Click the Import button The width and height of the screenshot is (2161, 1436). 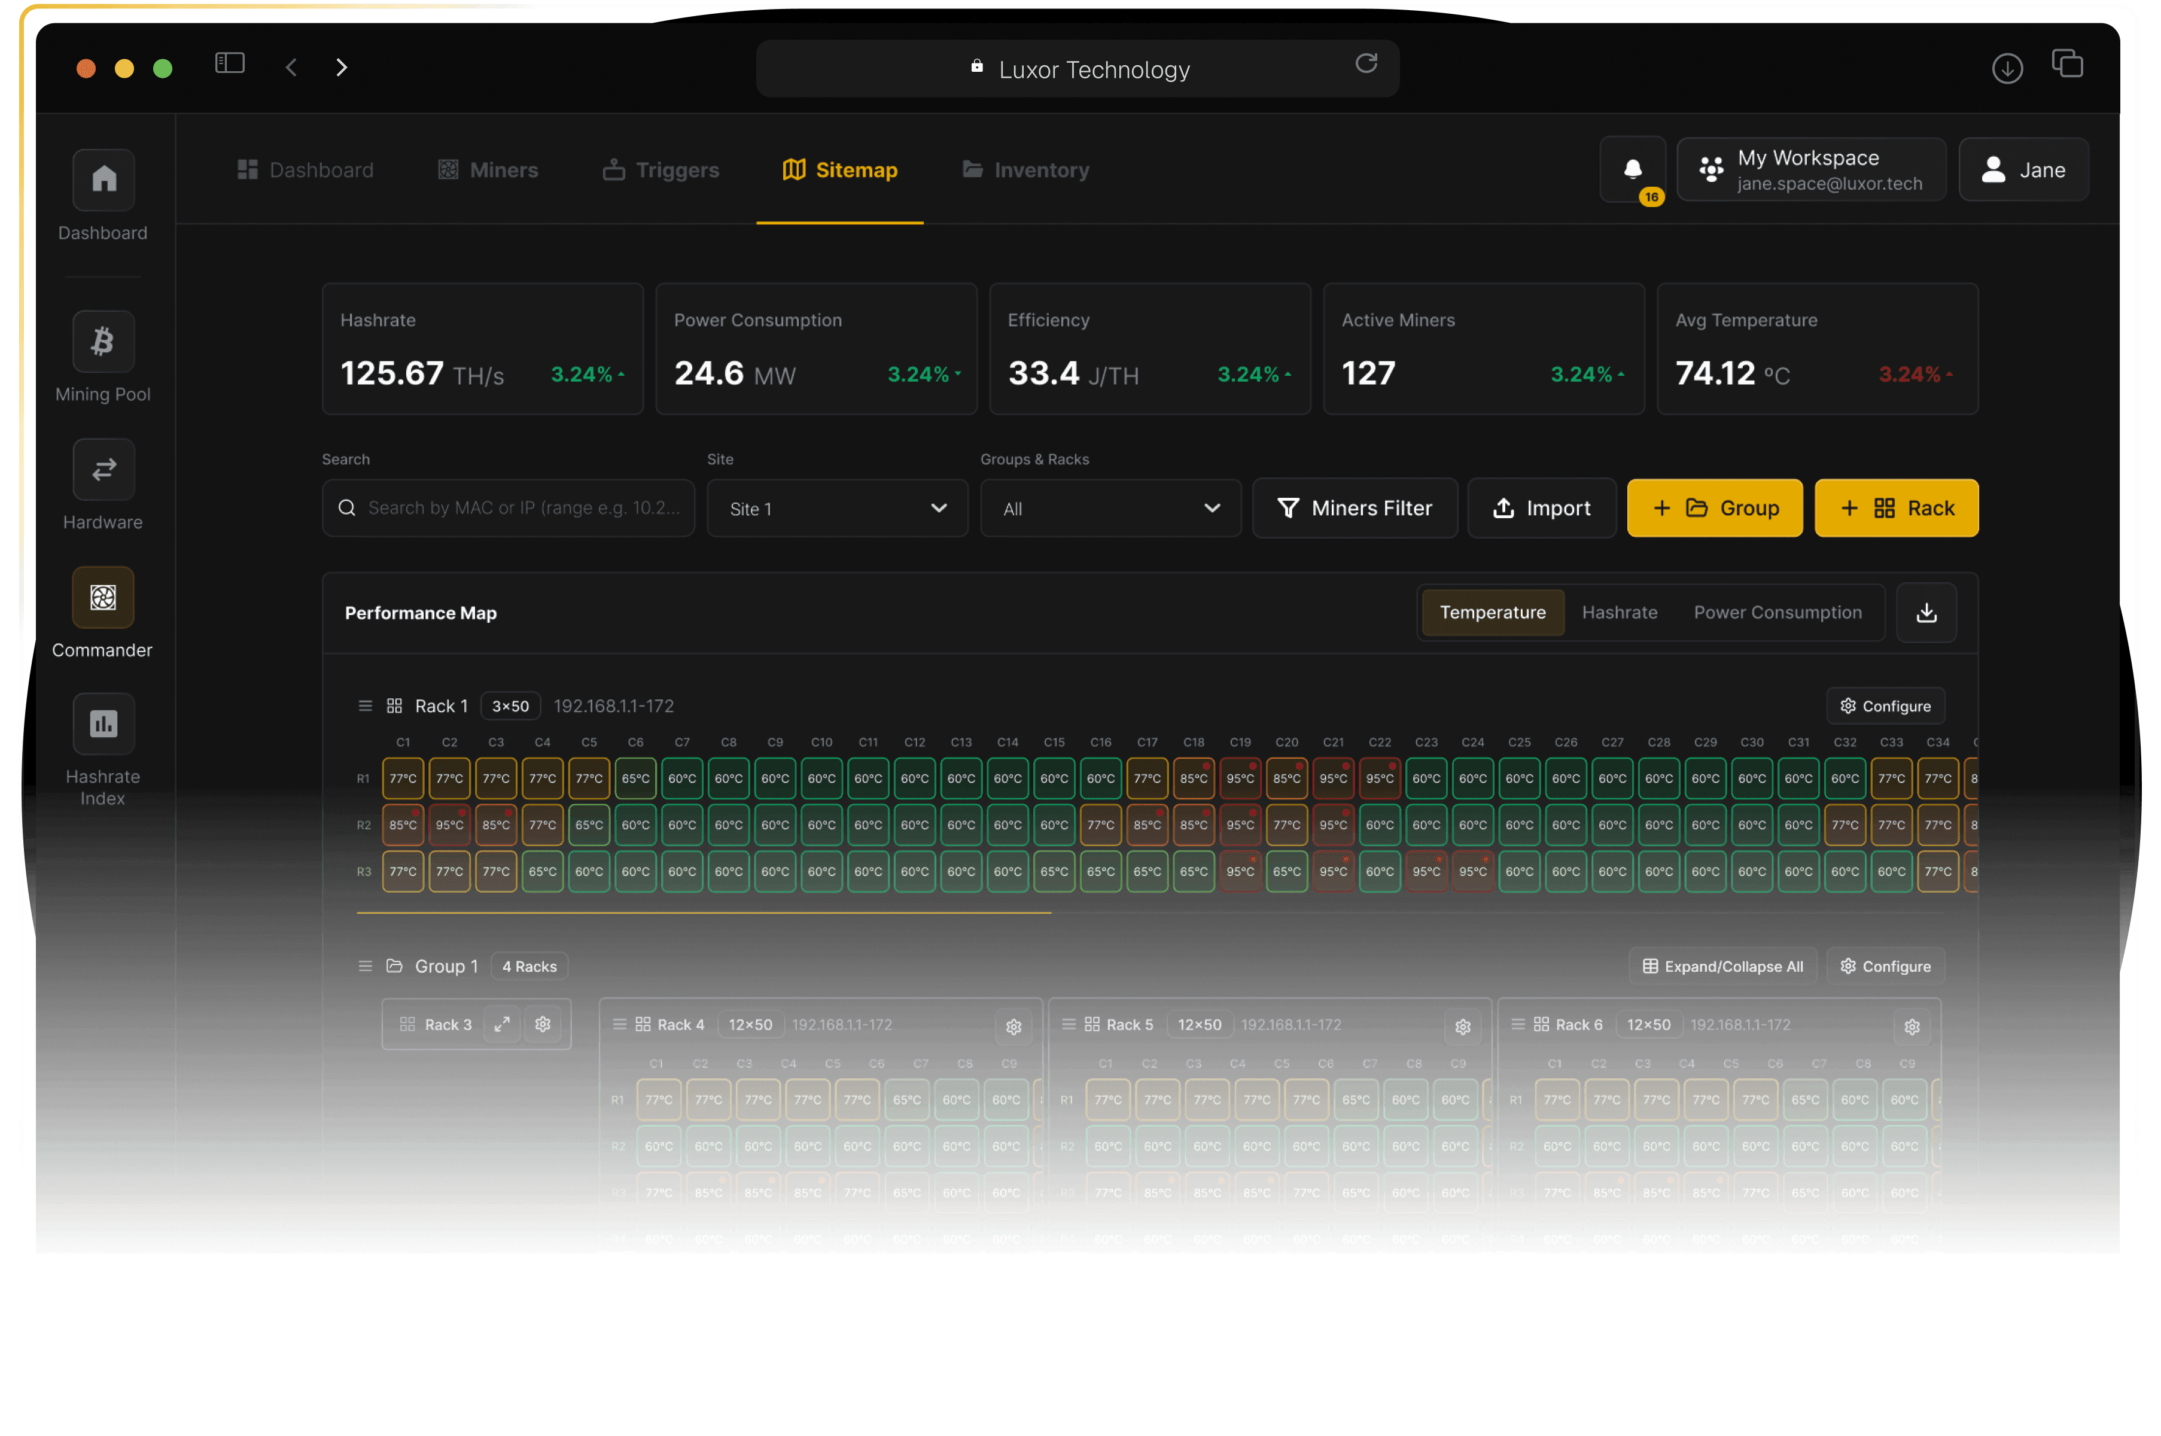[x=1541, y=508]
